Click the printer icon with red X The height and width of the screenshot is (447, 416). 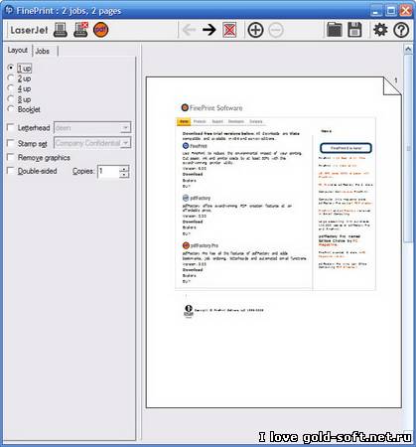[80, 30]
